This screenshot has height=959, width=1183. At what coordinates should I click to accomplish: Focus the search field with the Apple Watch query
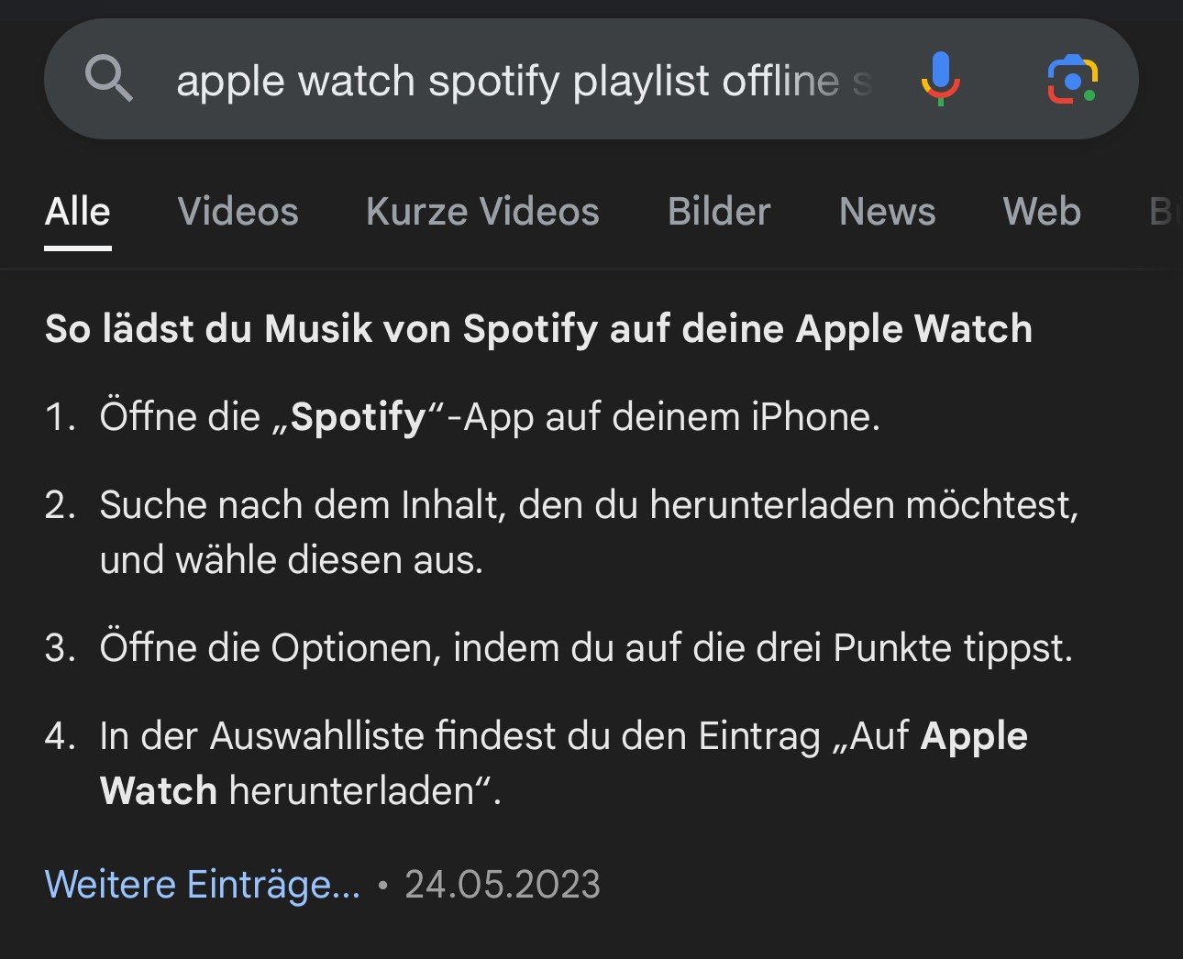523,81
